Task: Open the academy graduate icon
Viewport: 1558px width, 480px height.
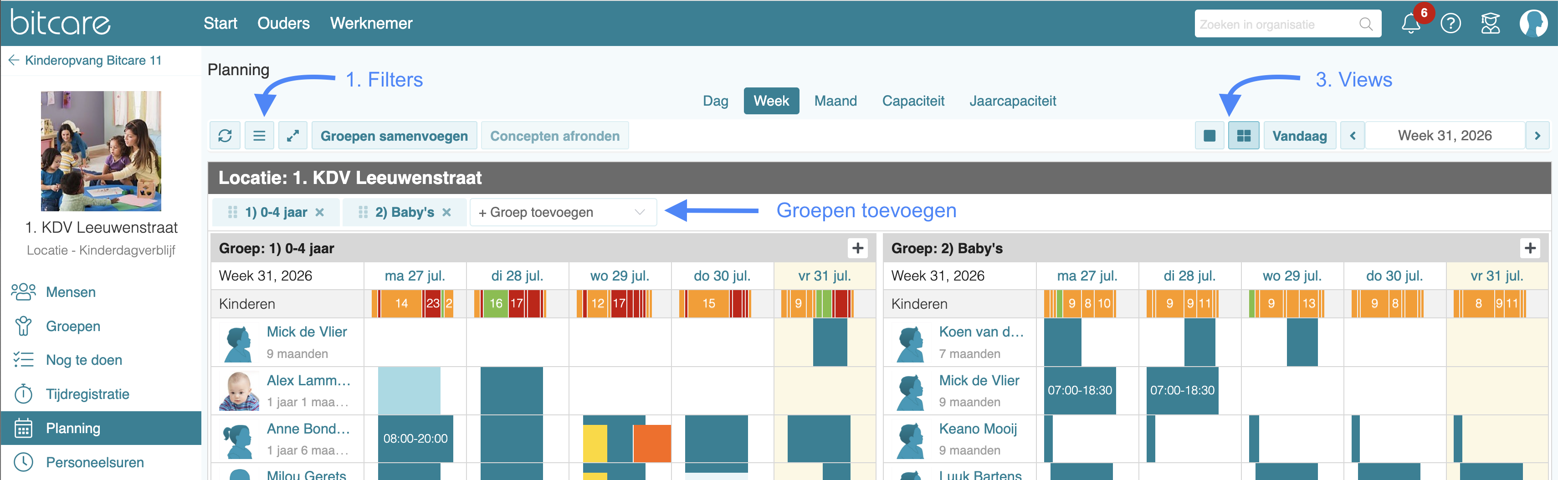Action: pyautogui.click(x=1490, y=24)
